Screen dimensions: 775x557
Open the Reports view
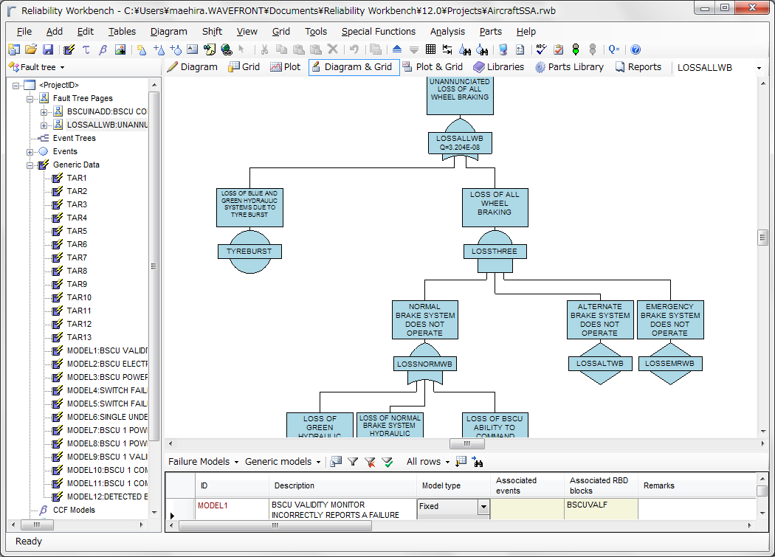[638, 67]
